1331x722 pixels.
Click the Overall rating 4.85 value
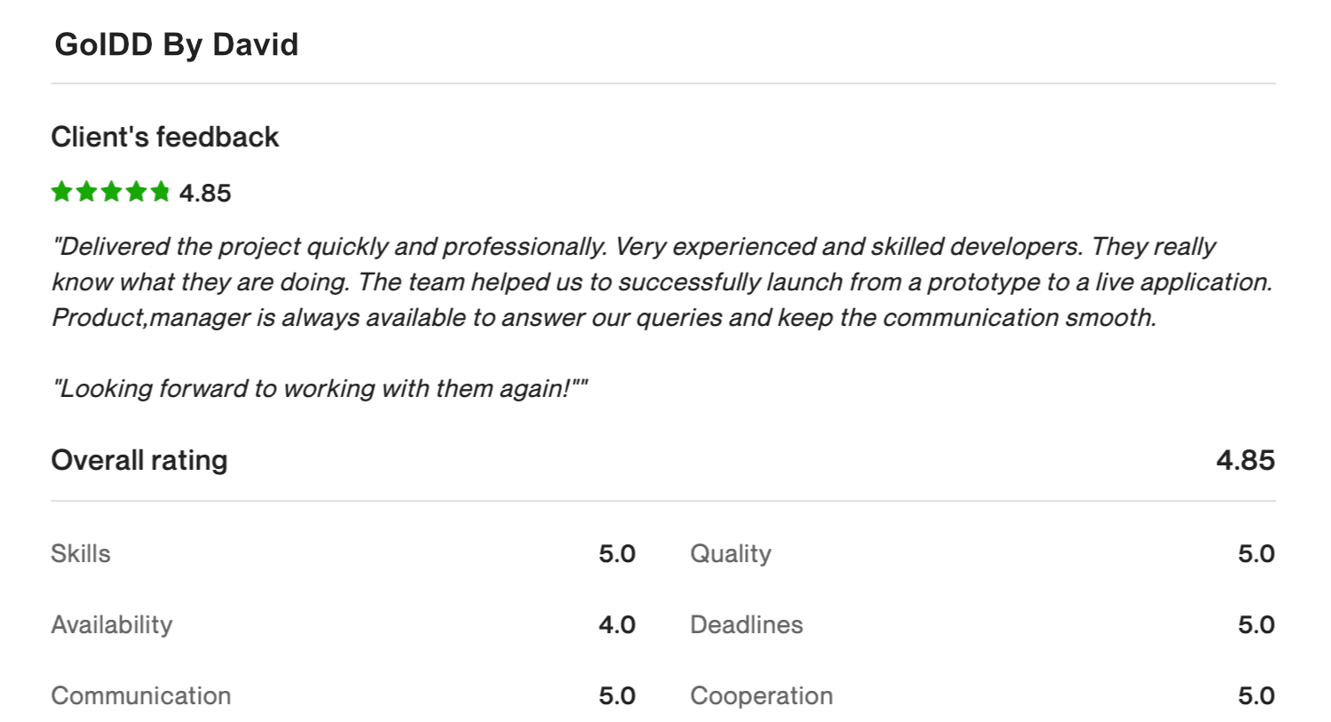[1246, 460]
